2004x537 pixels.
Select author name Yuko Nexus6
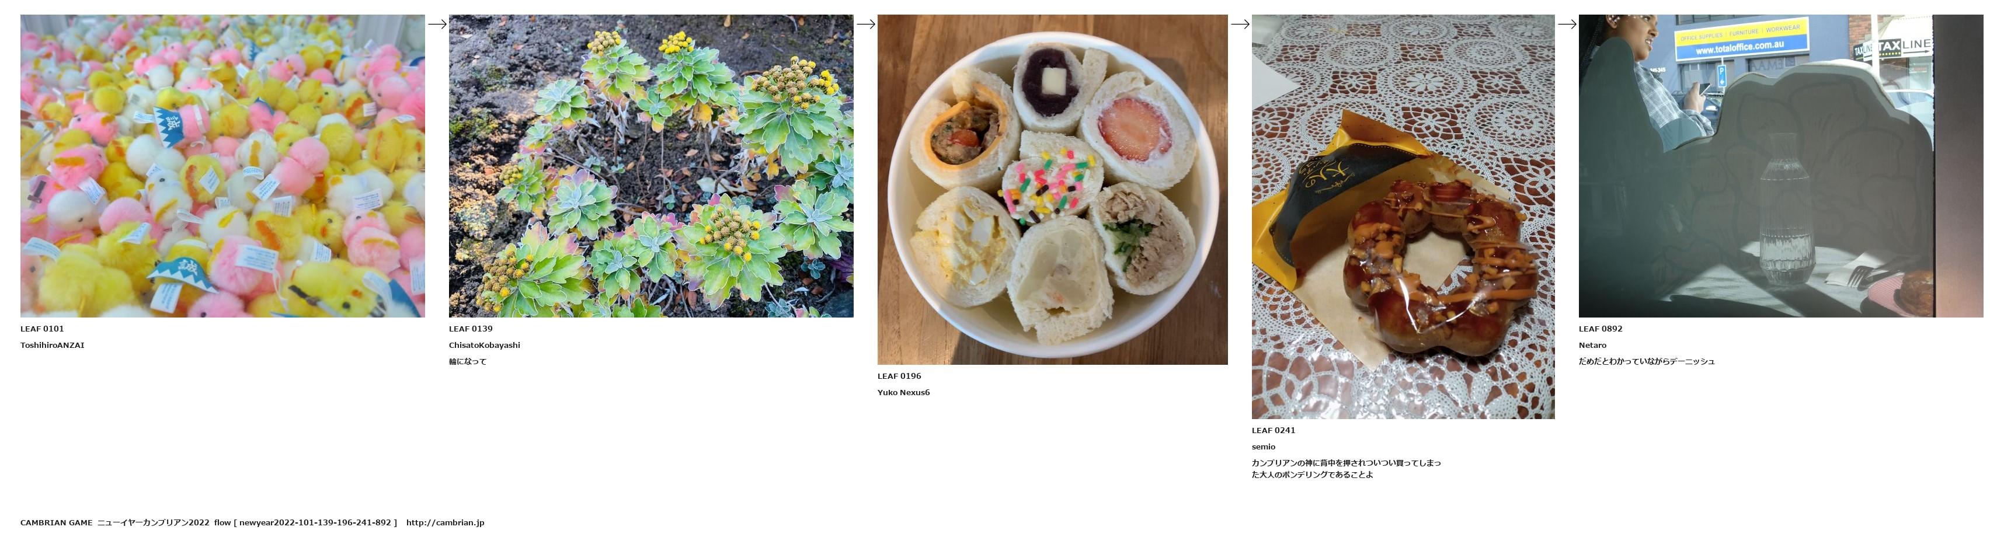(x=904, y=392)
